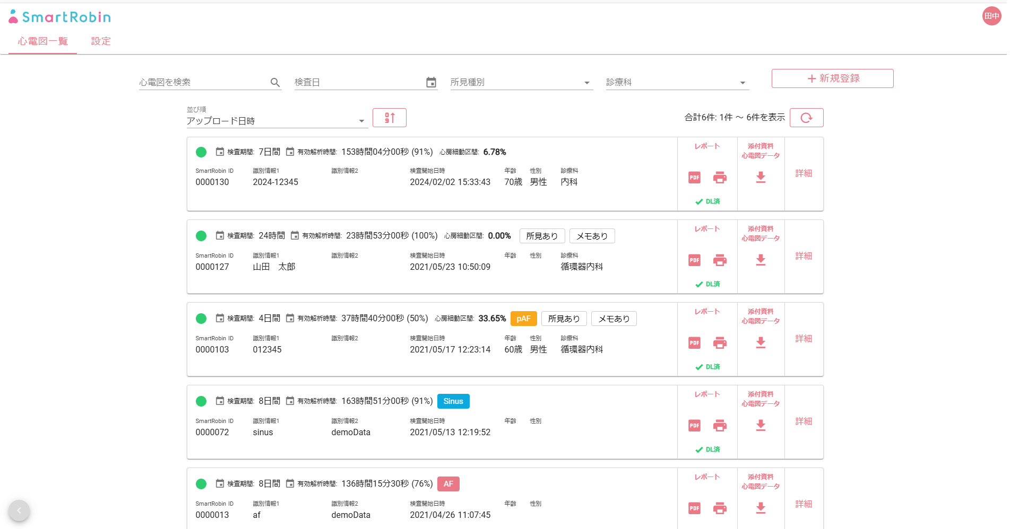Click the search magnifier icon
Viewport: 1010px width, 529px height.
[275, 82]
